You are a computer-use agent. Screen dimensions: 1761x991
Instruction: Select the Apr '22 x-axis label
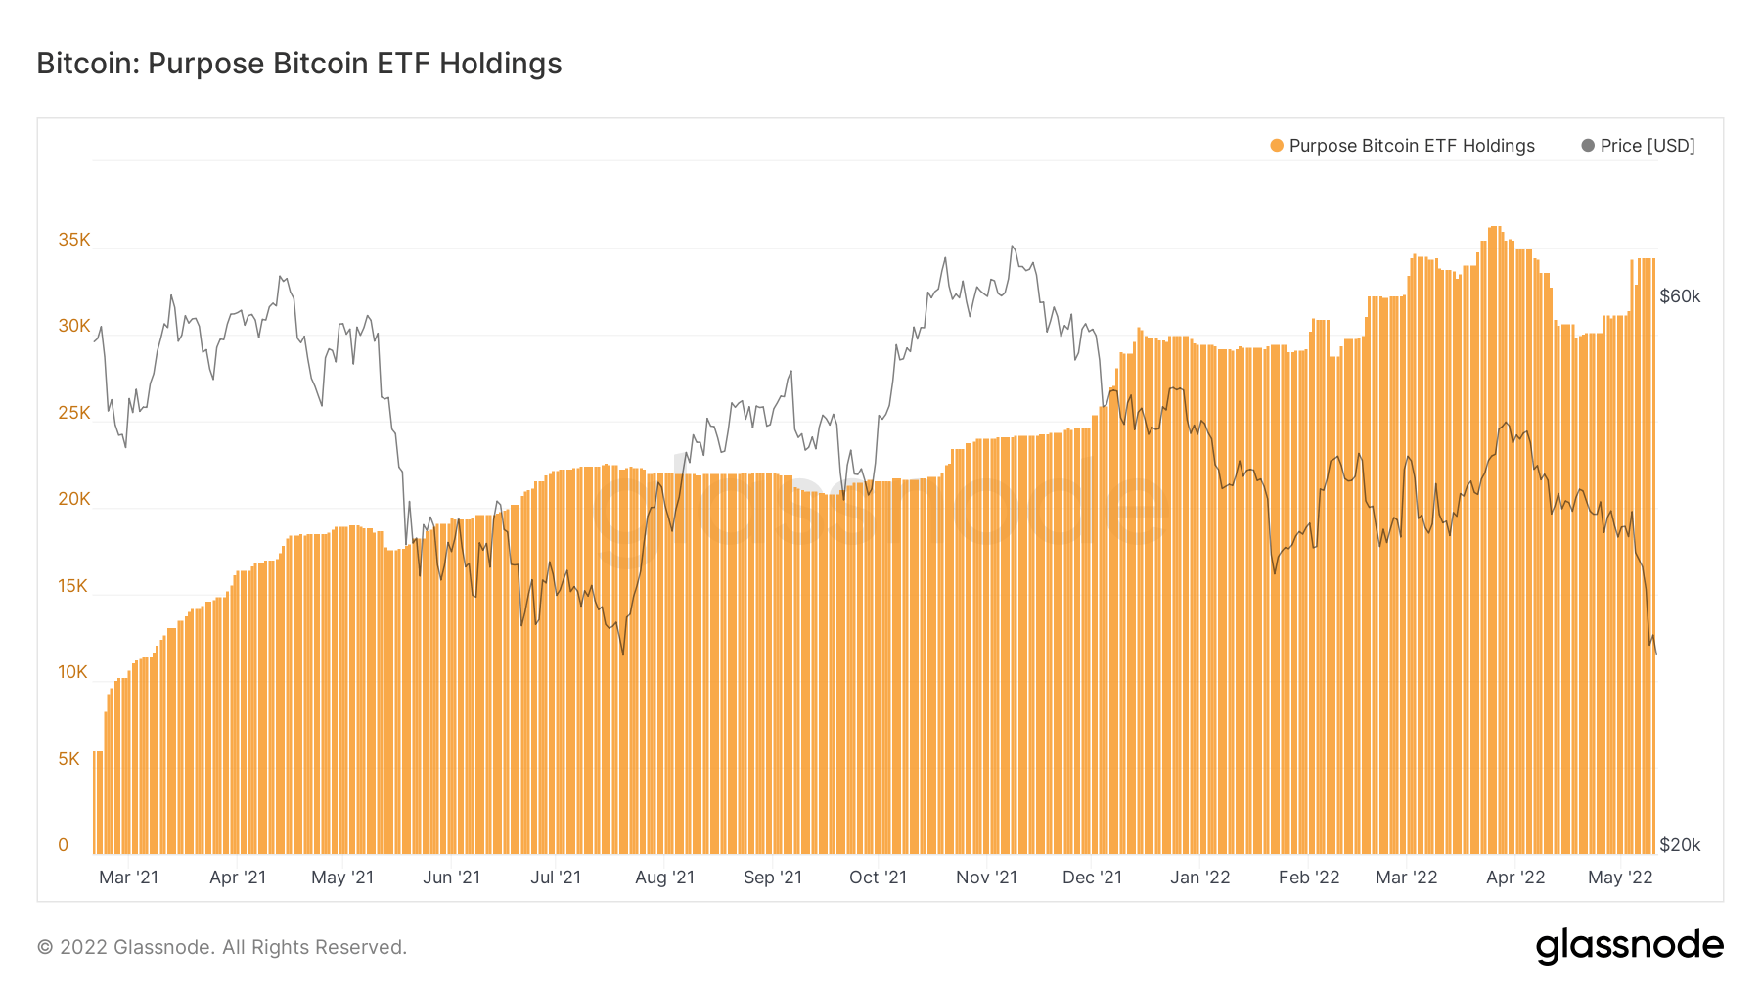(x=1514, y=878)
